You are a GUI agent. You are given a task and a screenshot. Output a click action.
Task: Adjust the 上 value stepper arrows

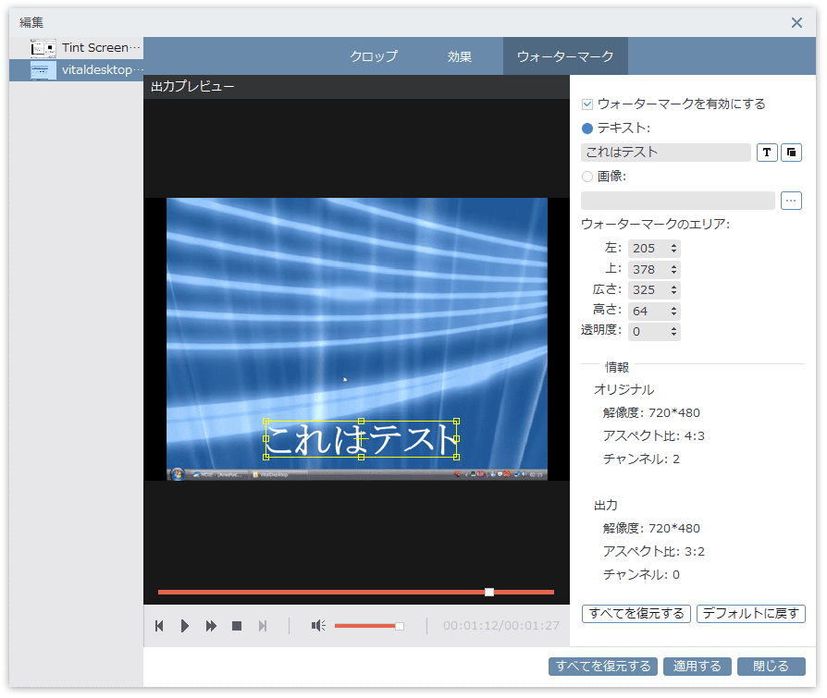pyautogui.click(x=673, y=269)
